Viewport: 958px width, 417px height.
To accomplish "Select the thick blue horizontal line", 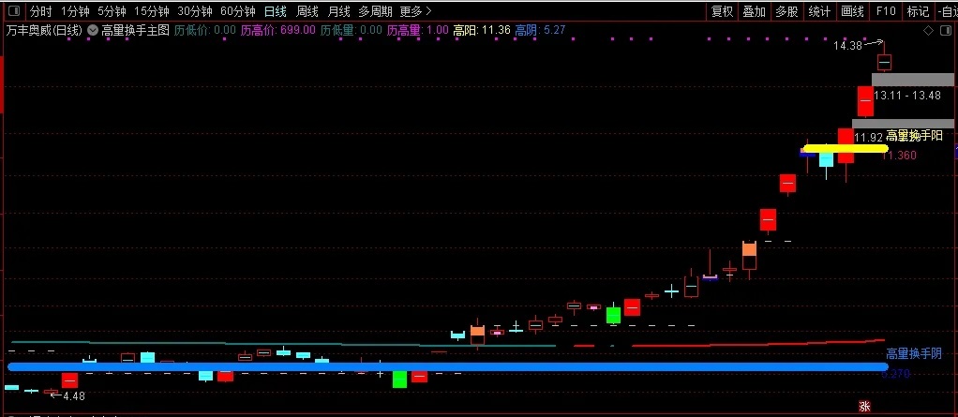I will coord(448,366).
